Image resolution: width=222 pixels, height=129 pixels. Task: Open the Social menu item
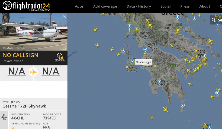165,6
